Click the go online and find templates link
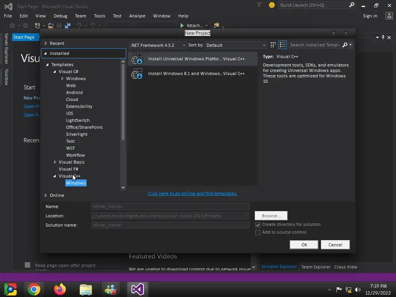The height and width of the screenshot is (297, 396). coord(193,193)
